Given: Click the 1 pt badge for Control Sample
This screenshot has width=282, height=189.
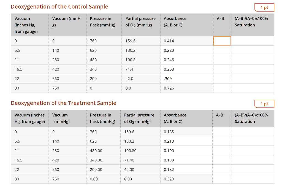Looking at the screenshot, I should (x=264, y=7).
